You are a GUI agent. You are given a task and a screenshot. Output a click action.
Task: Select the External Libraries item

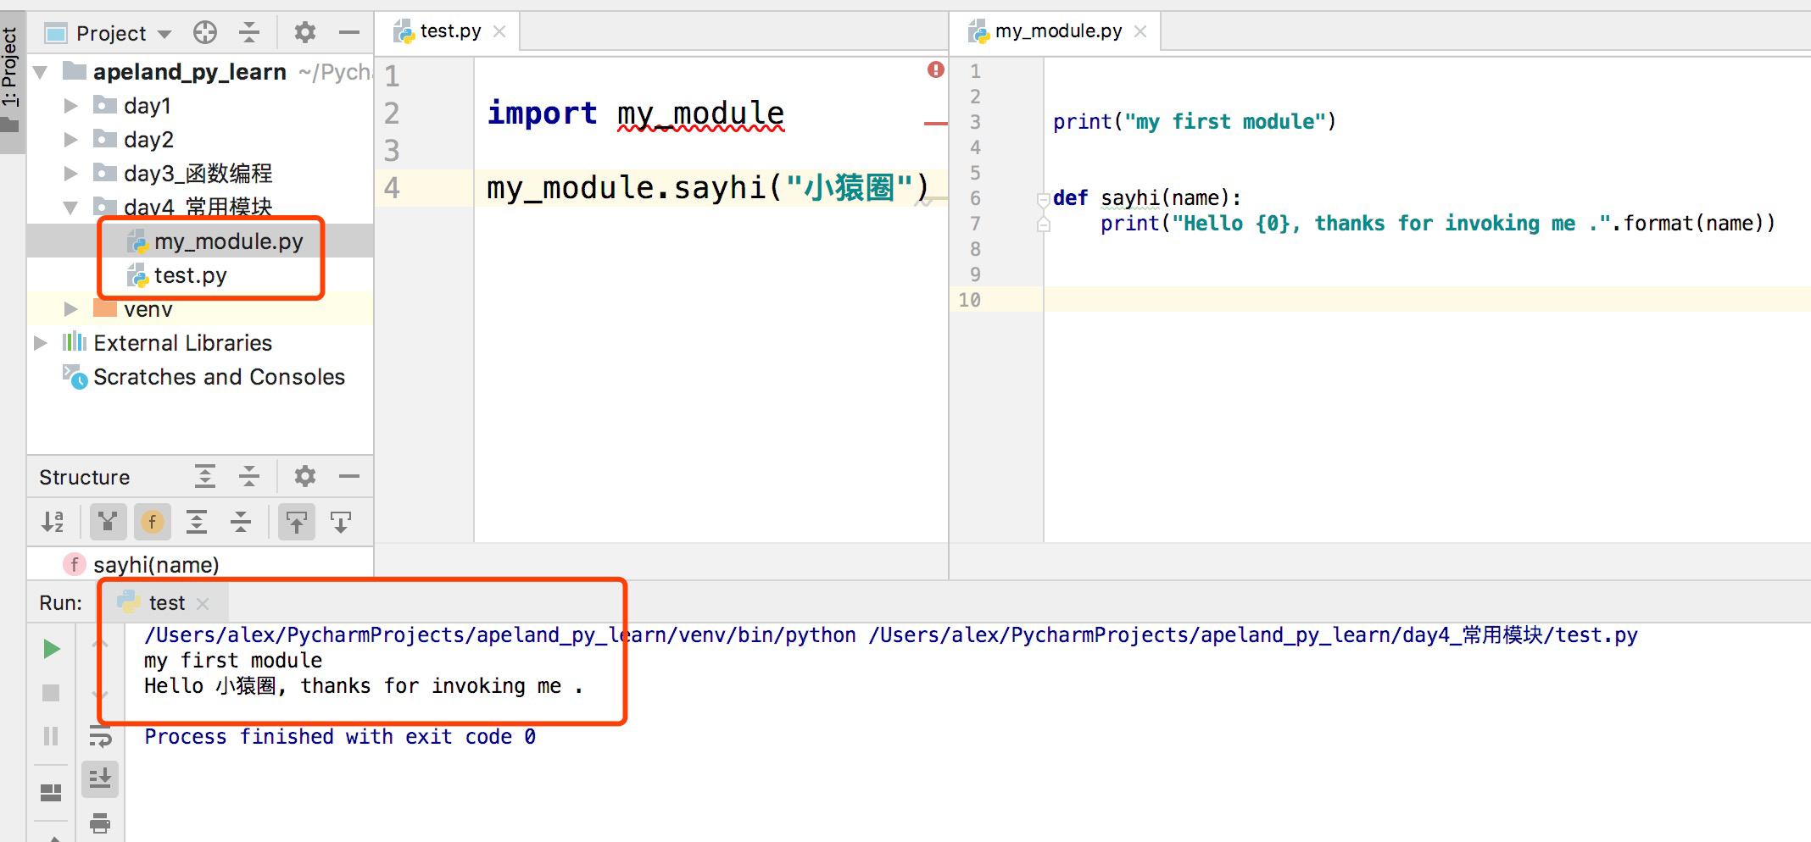tap(167, 343)
